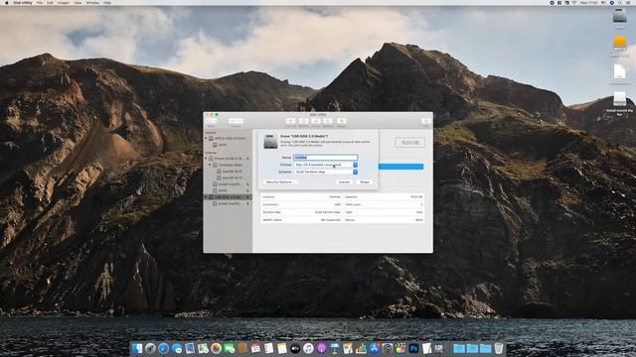
Task: Click the Name text field
Action: pyautogui.click(x=326, y=157)
